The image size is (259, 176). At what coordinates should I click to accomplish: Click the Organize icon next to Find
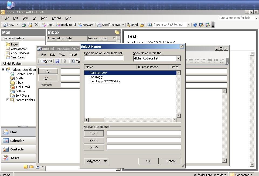click(x=142, y=25)
